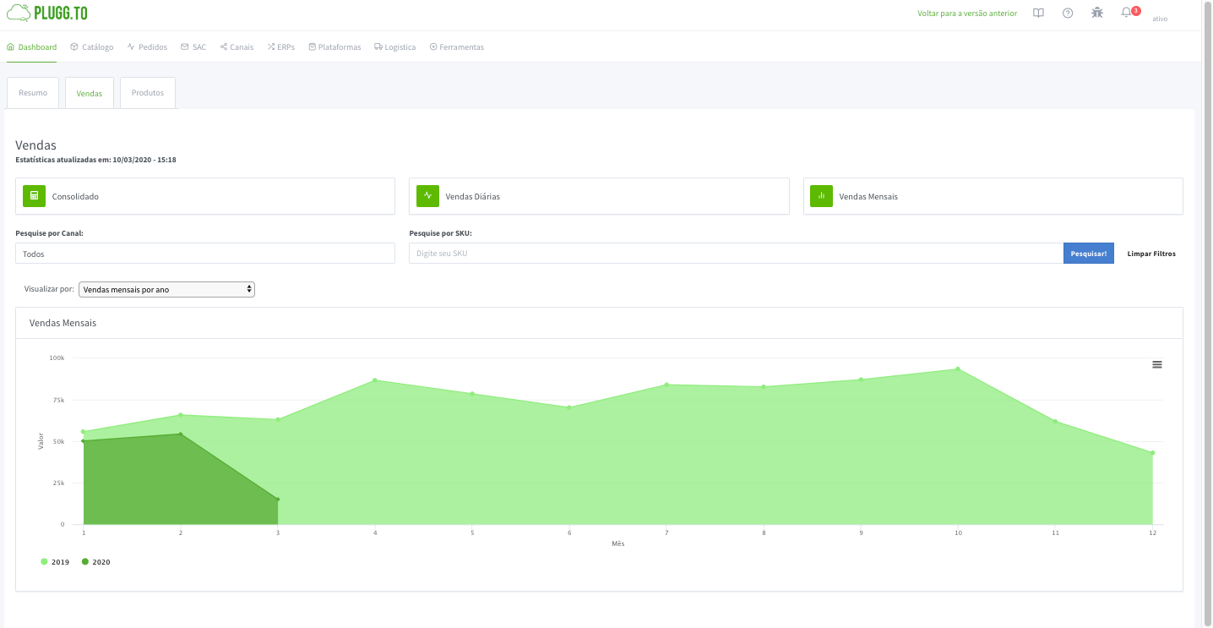
Task: Expand the Visualizar por dropdown
Action: 166,289
